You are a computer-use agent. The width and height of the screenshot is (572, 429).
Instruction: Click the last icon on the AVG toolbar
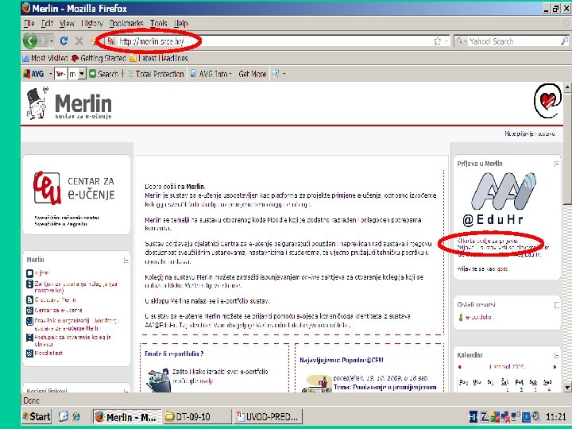coord(276,74)
